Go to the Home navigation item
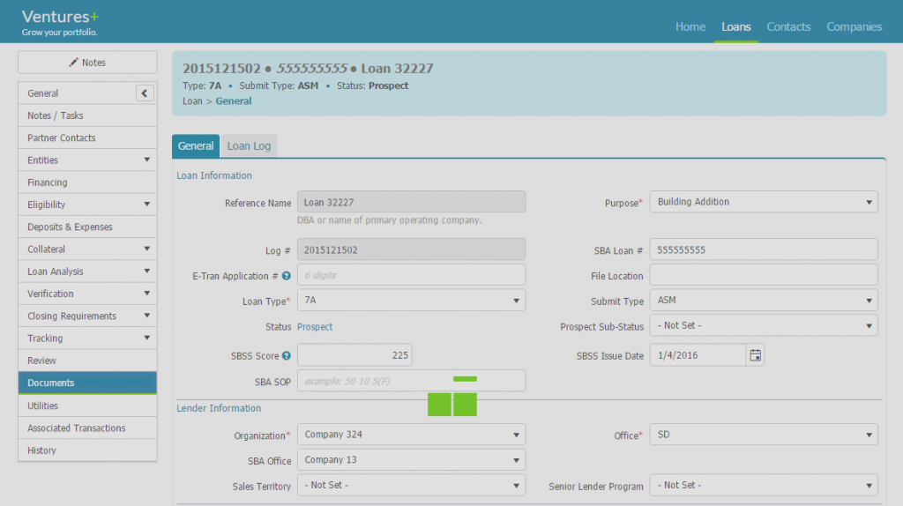Screen dimensions: 903x506 tap(690, 26)
